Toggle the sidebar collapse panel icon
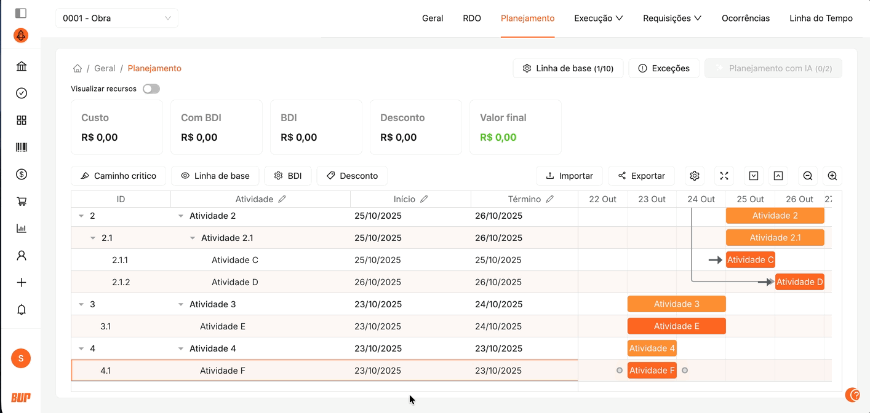 click(21, 13)
